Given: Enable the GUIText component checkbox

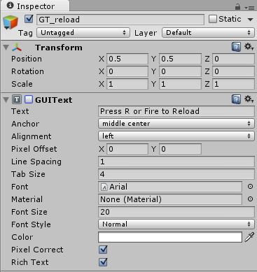Looking at the screenshot, I should click(29, 99).
